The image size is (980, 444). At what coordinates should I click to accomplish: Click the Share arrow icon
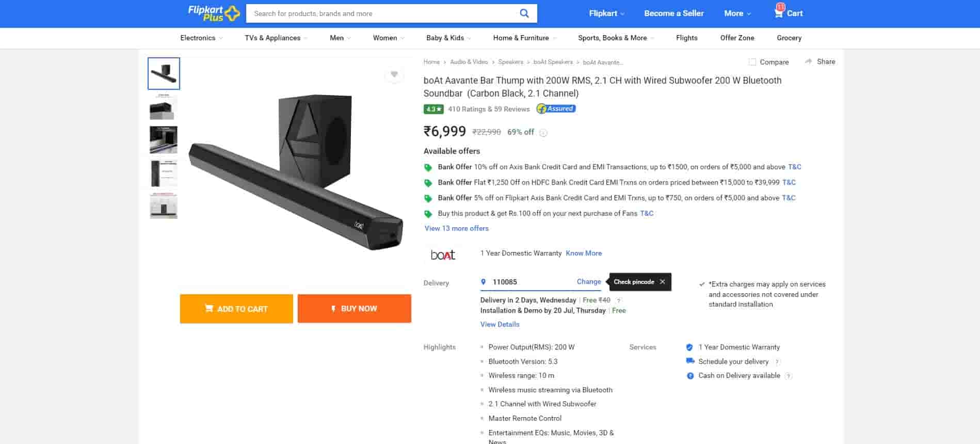click(808, 61)
